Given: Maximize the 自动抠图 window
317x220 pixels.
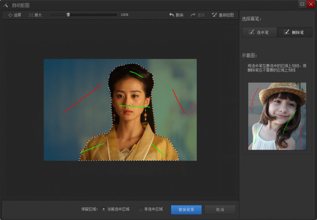Looking at the screenshot, I should point(302,4).
